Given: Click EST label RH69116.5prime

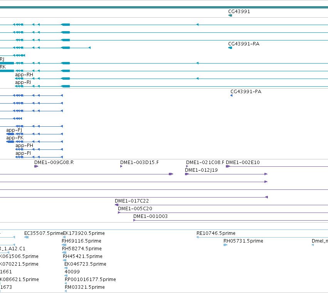Looking at the screenshot, I should (81, 241).
